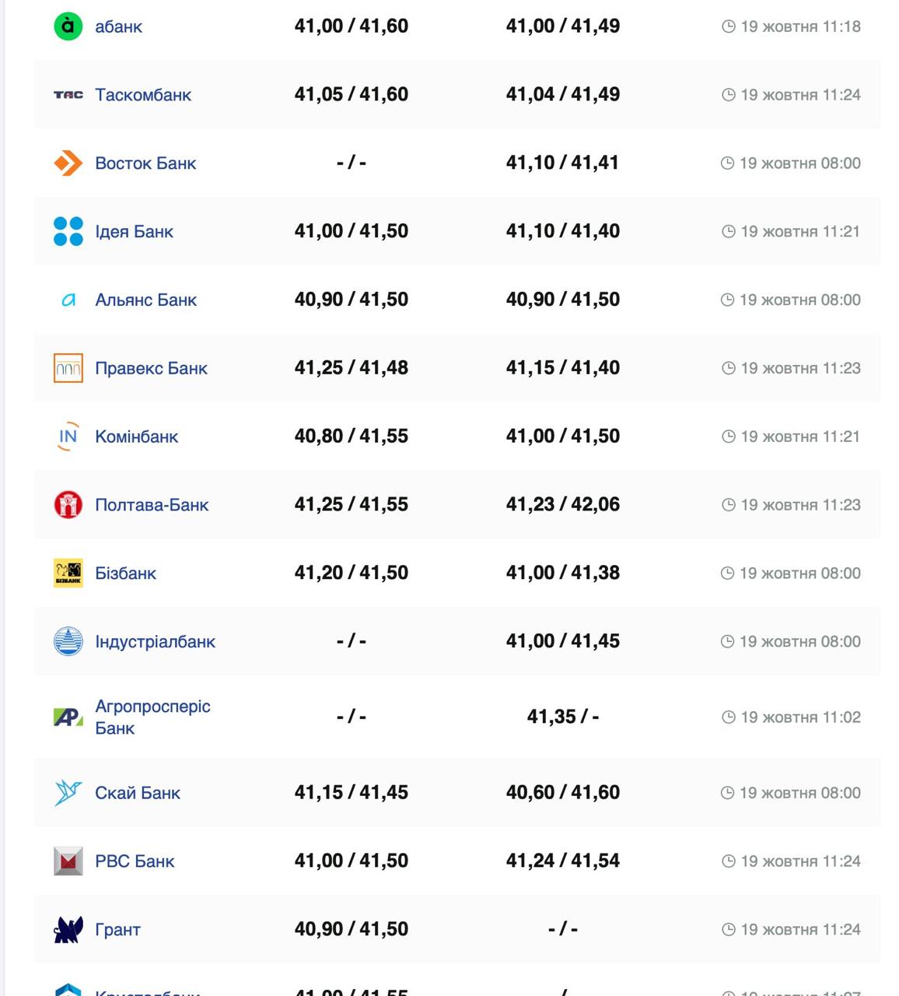Click the red Полтава-Банк round logo

pyautogui.click(x=68, y=505)
